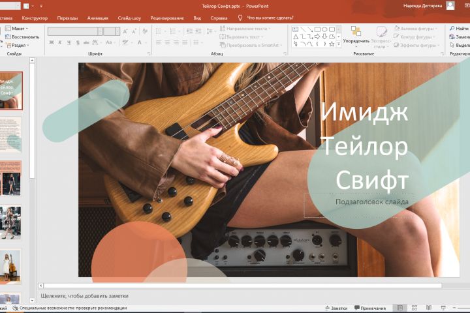This screenshot has height=313, width=470.
Task: Pick the arrow line shape
Action: 310,29
